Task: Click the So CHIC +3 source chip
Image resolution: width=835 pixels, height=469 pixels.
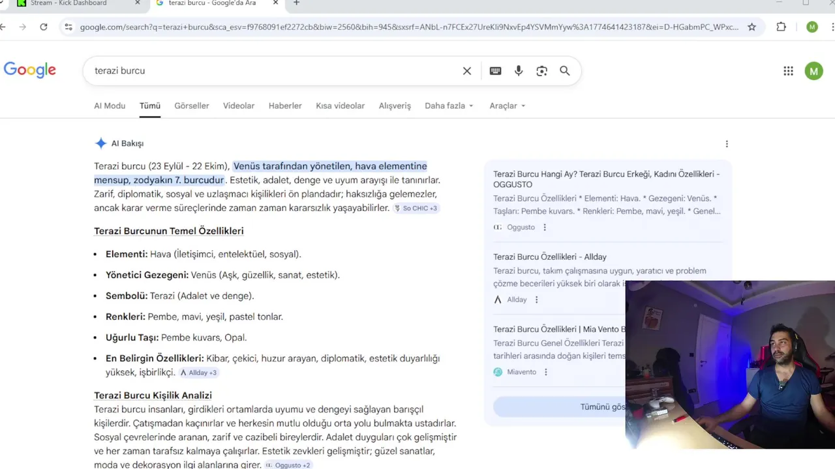Action: tap(416, 208)
